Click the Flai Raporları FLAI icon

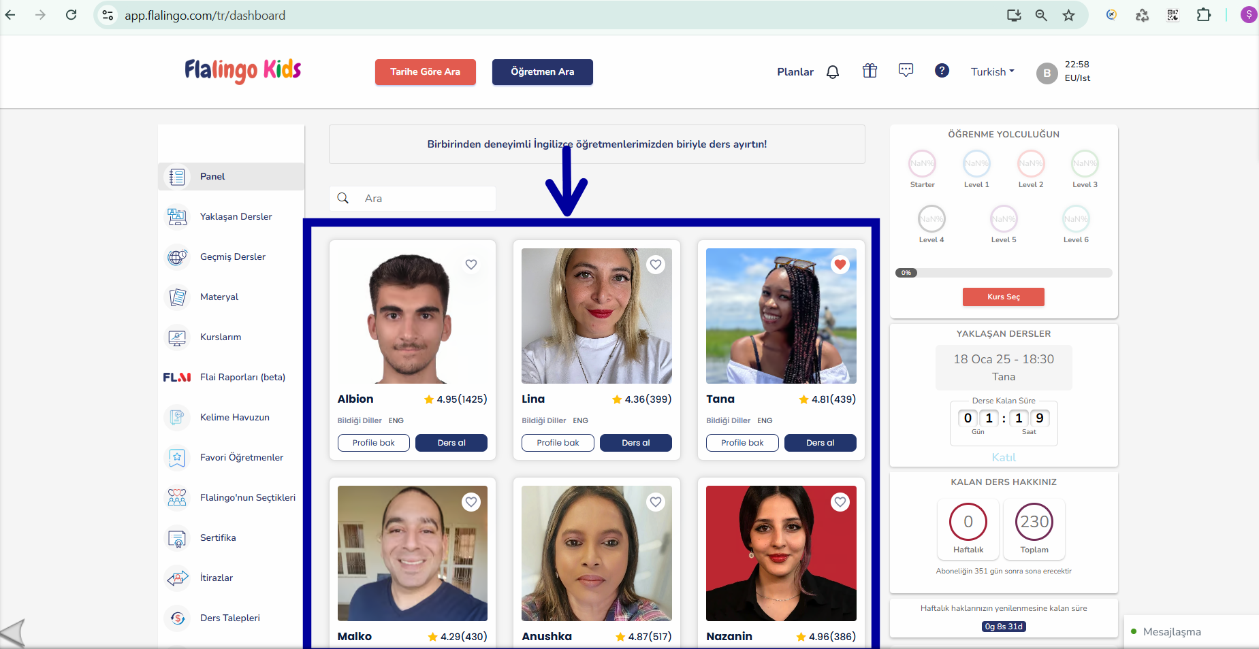pyautogui.click(x=177, y=377)
